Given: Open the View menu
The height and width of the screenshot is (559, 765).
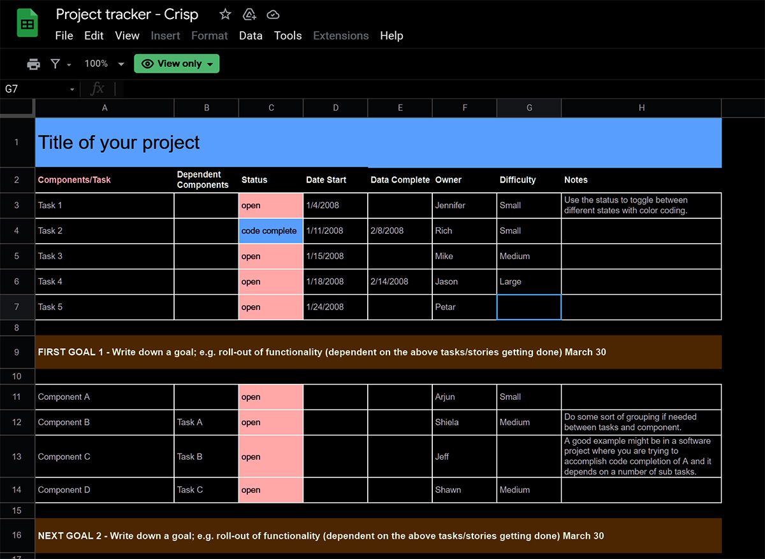Looking at the screenshot, I should (127, 36).
